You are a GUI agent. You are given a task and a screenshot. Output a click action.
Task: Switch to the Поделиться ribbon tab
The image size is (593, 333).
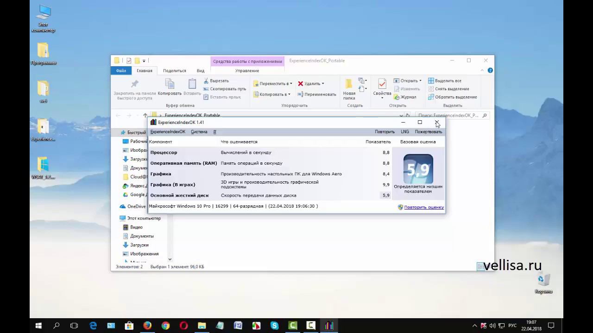pos(174,71)
